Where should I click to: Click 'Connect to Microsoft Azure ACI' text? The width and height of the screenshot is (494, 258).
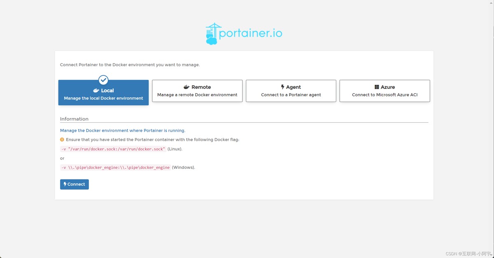click(x=385, y=95)
